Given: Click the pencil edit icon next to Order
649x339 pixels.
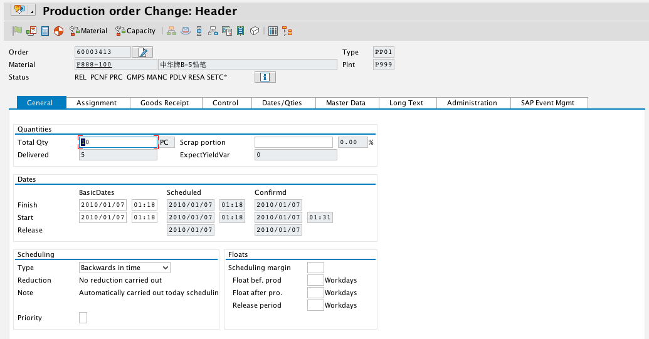Looking at the screenshot, I should point(142,52).
